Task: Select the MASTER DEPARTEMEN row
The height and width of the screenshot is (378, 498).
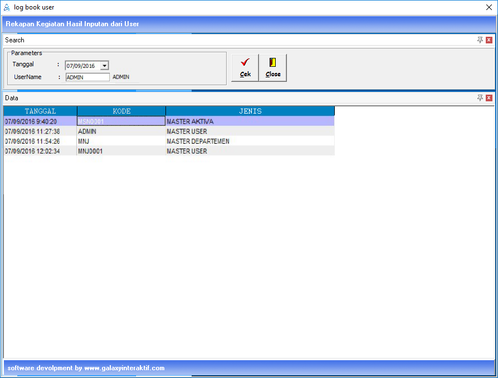Action: click(250, 141)
